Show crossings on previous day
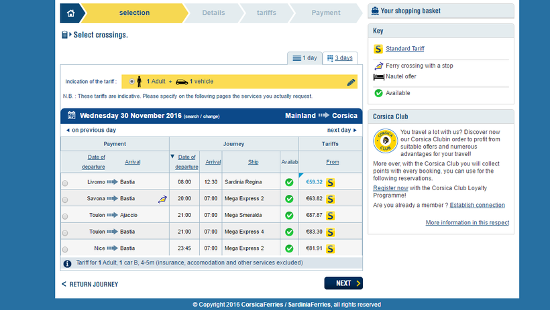550x310 pixels. tap(91, 130)
